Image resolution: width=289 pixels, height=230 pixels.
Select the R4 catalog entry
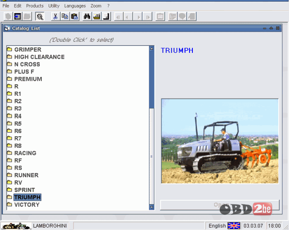point(18,116)
